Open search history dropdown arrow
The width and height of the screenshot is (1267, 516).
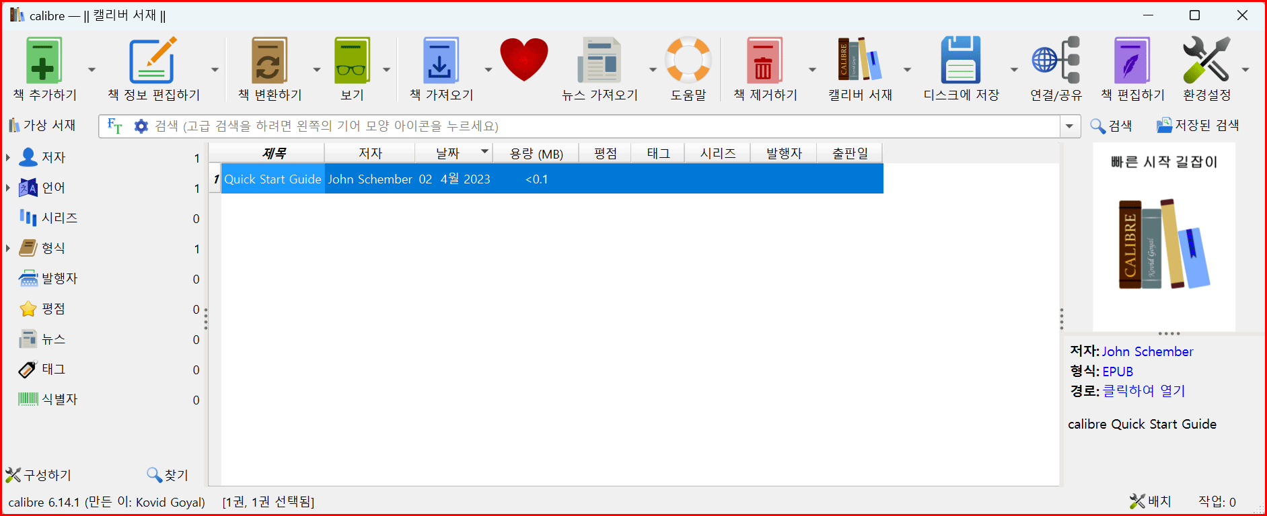pos(1070,126)
